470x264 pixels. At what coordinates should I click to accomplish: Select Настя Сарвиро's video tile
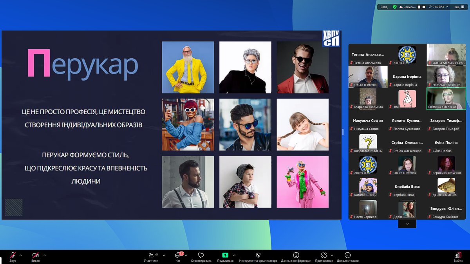pos(368,209)
